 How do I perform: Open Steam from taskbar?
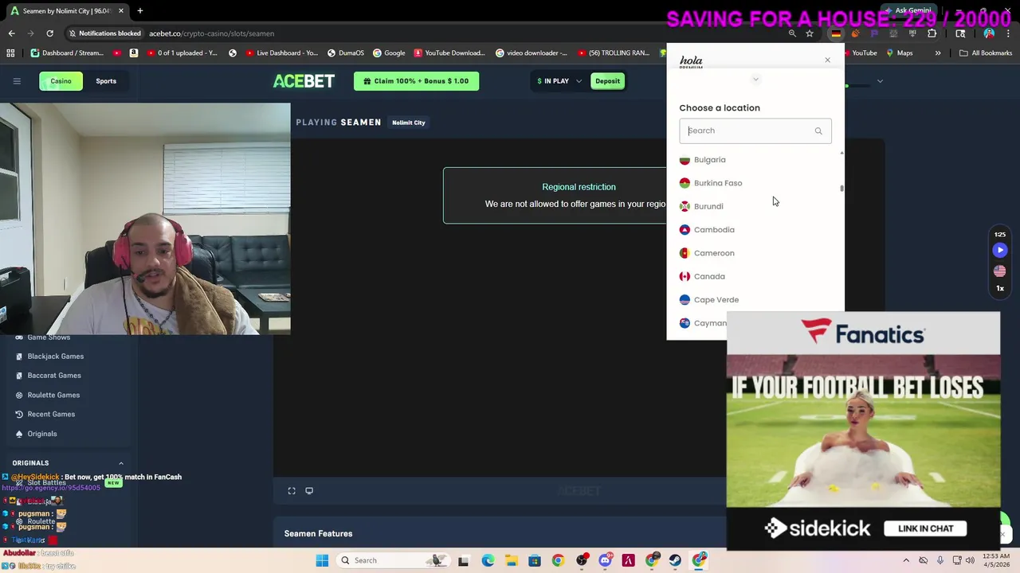[676, 560]
